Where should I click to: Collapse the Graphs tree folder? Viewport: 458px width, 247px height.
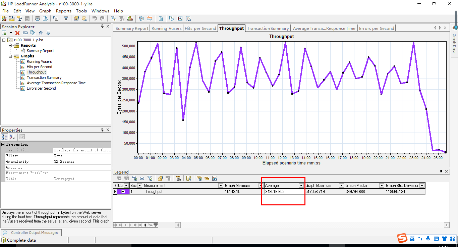pyautogui.click(x=10, y=56)
